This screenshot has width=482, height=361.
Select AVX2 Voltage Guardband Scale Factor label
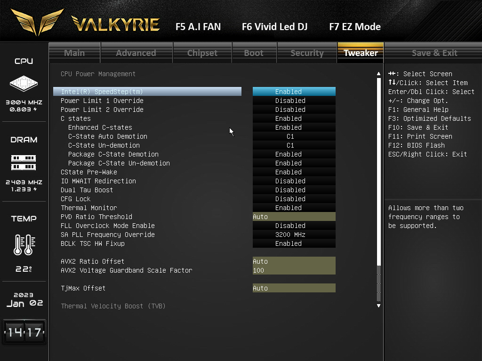(x=127, y=270)
